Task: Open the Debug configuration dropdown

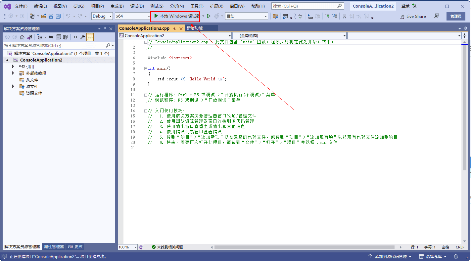Action: click(x=102, y=16)
